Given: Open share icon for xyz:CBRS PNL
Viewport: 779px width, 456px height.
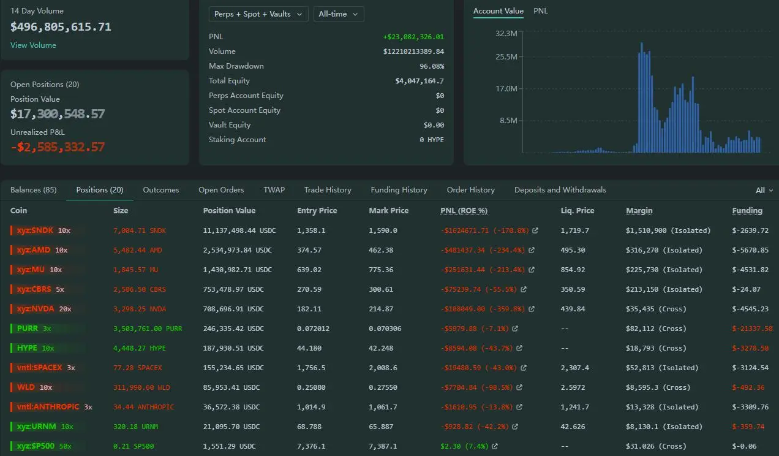Looking at the screenshot, I should point(524,289).
